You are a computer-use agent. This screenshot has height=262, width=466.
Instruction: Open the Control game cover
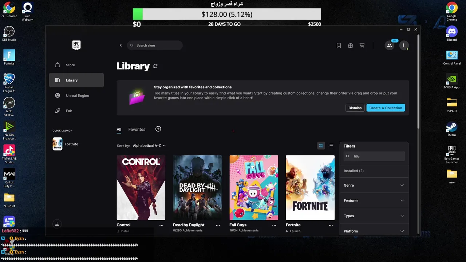(x=141, y=187)
